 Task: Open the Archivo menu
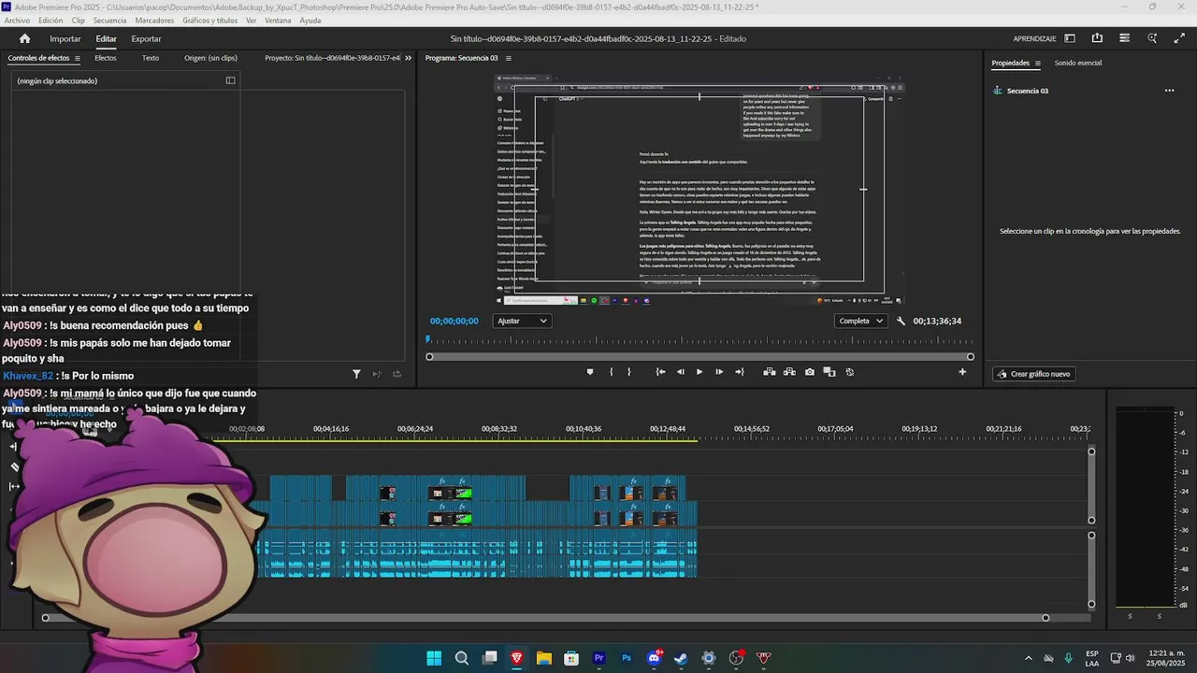point(17,21)
